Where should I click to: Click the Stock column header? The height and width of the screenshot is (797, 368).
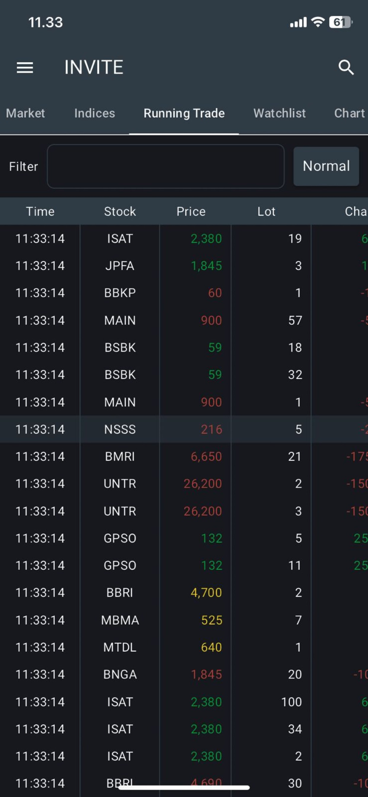click(x=120, y=212)
